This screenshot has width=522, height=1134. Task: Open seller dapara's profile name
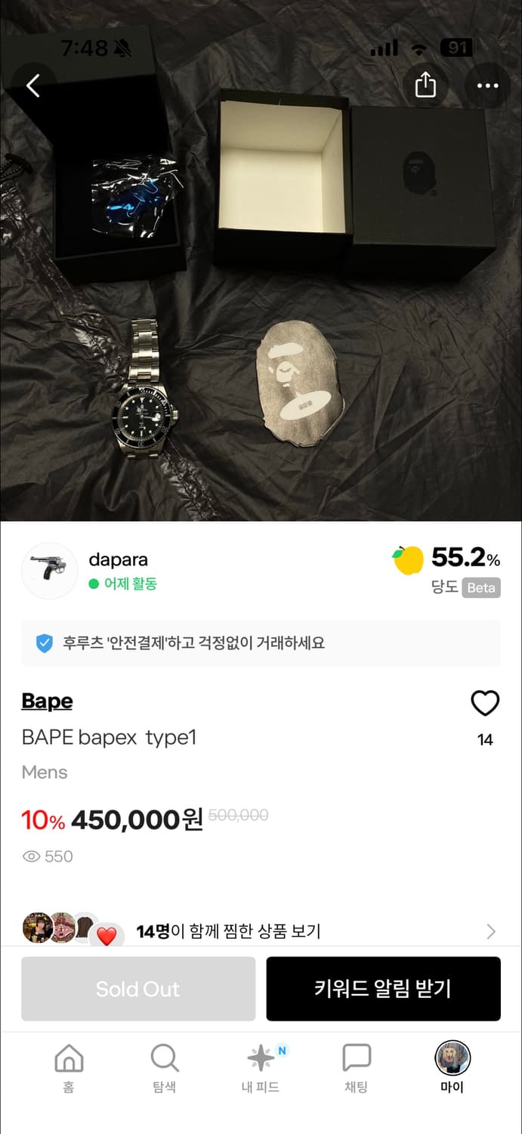118,560
